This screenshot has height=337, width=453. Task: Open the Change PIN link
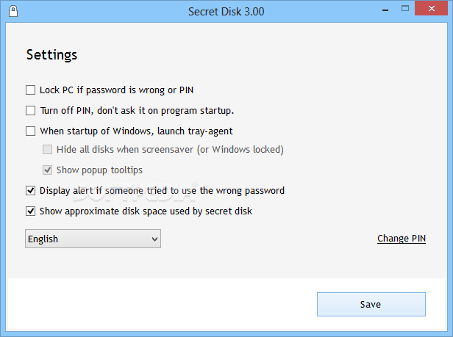402,239
